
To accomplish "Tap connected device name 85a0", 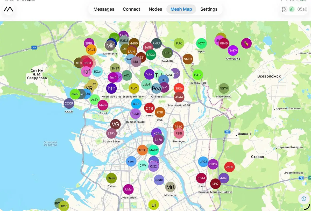I will point(302,9).
